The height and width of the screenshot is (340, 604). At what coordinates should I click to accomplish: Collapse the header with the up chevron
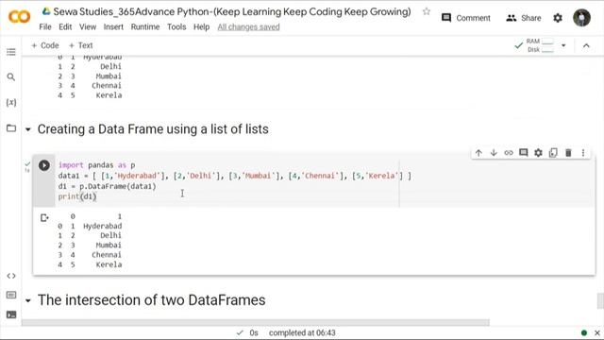tap(586, 45)
